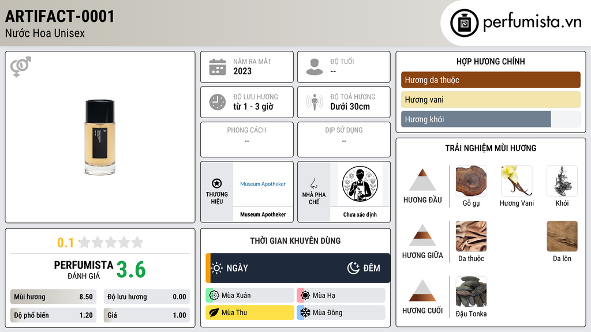Screen dimensions: 591x332
Task: Open the Đậu Tonka note thumbnail
Action: [x=471, y=292]
